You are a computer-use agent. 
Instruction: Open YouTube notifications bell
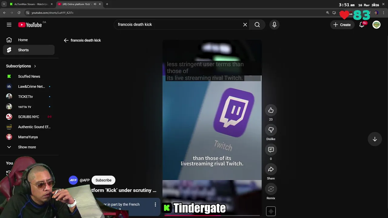coord(362,25)
